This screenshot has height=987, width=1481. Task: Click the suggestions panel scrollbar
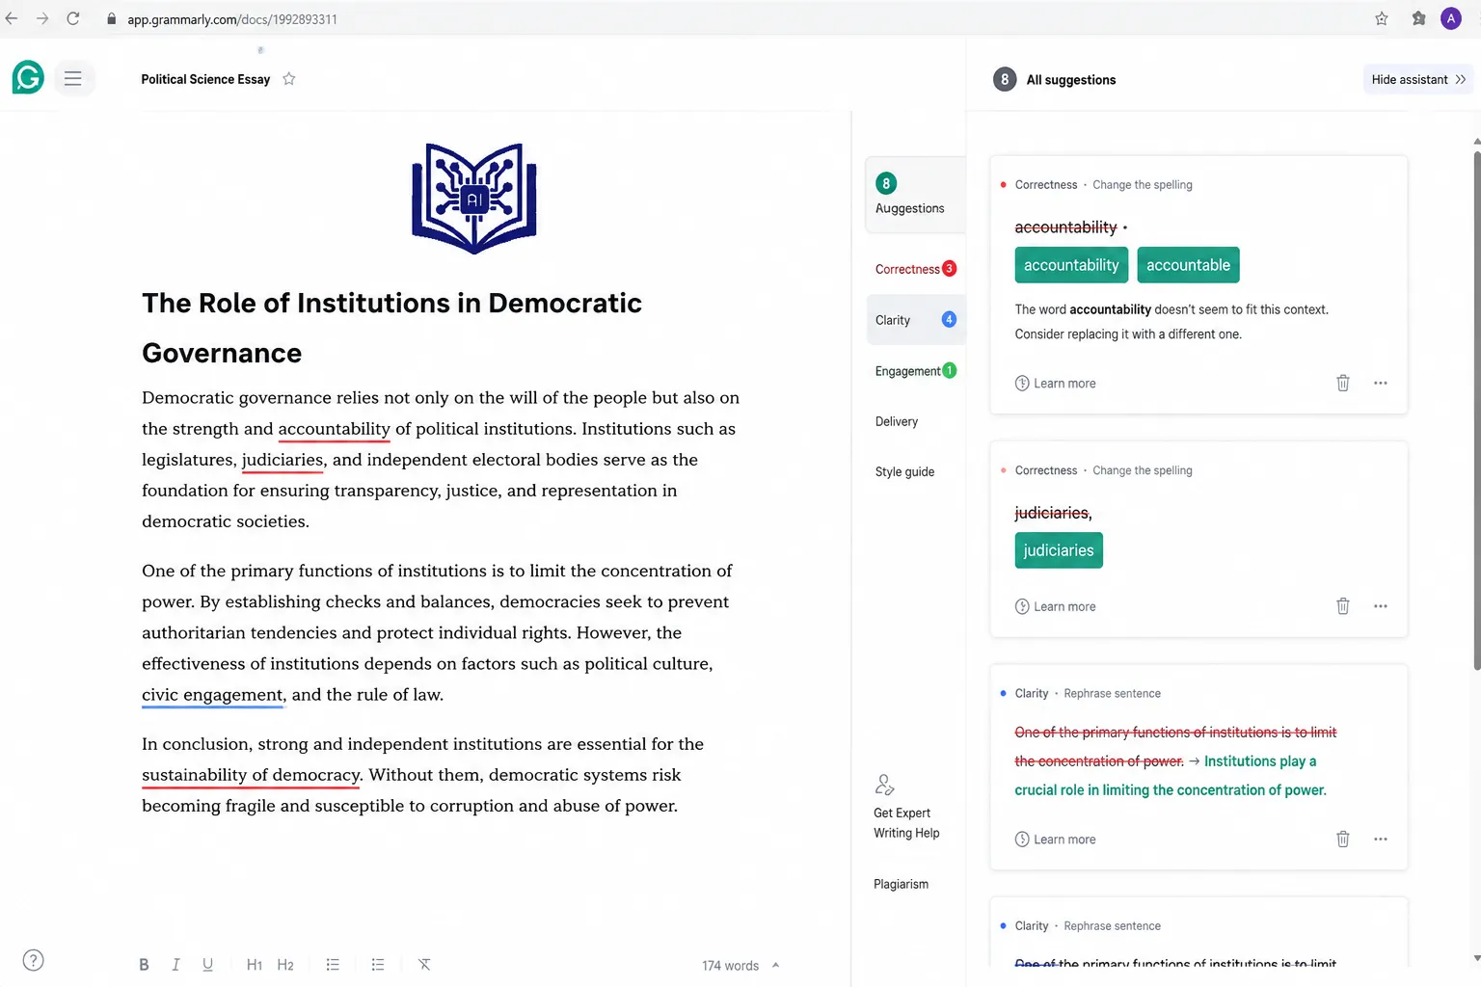pyautogui.click(x=1476, y=409)
